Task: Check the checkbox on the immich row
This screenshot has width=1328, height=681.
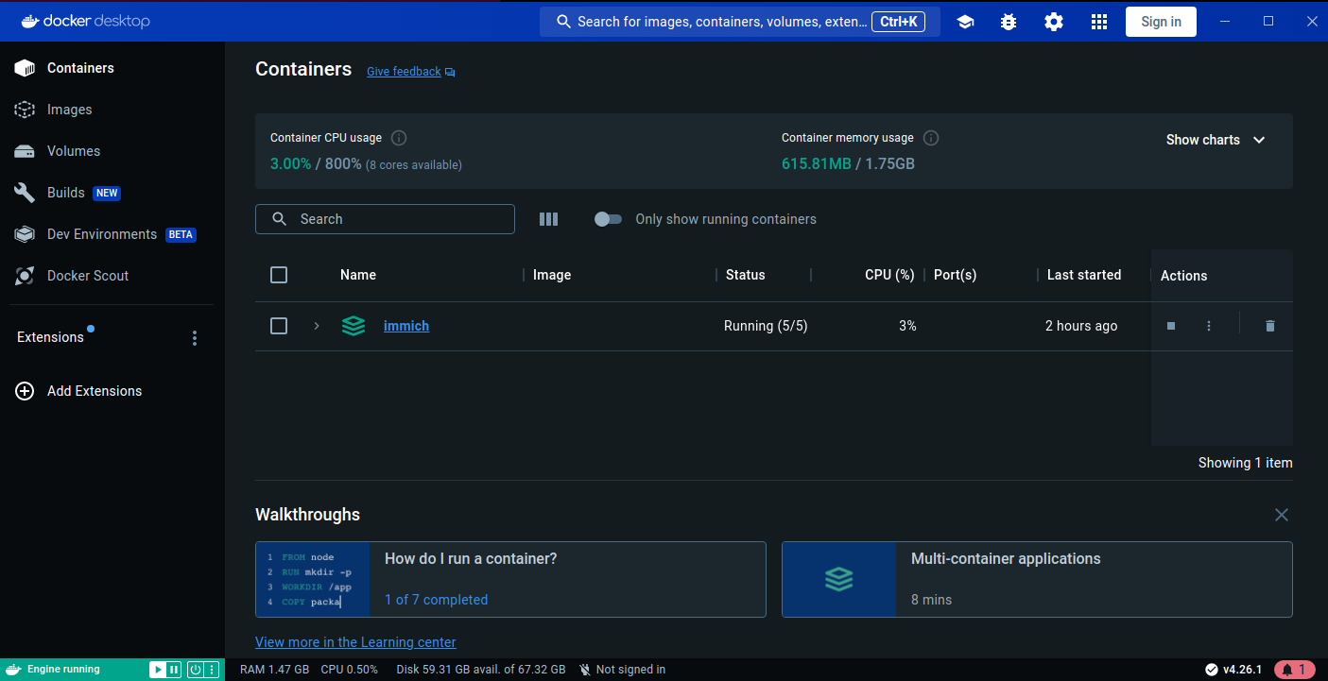Action: [x=279, y=325]
